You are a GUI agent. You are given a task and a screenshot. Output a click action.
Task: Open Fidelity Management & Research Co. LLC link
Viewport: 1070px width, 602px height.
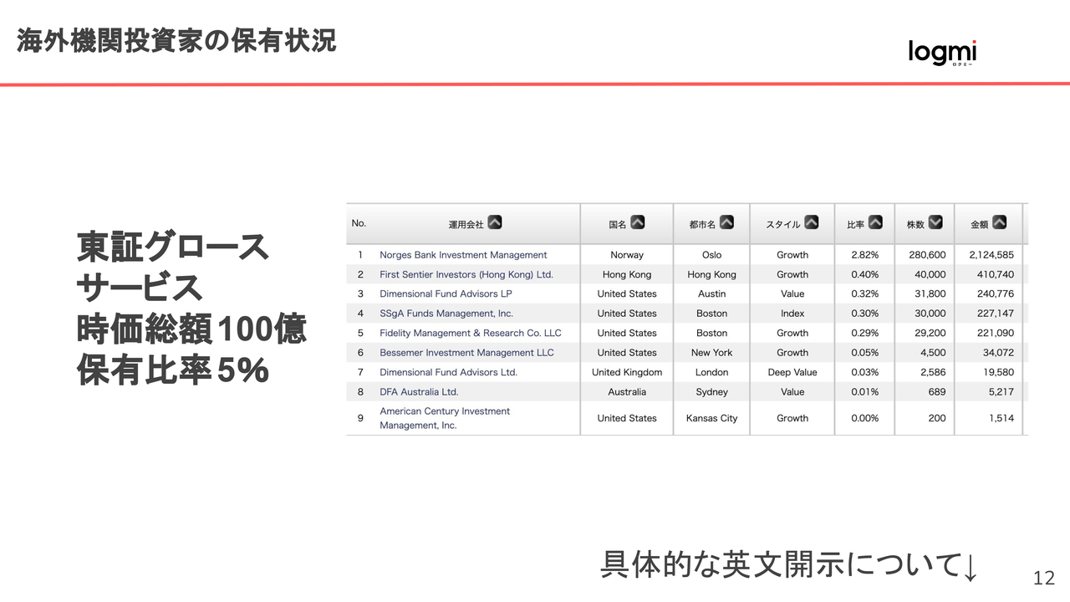[471, 333]
